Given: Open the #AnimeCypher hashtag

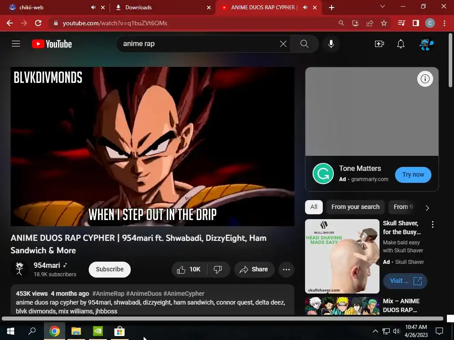Looking at the screenshot, I should [x=184, y=294].
